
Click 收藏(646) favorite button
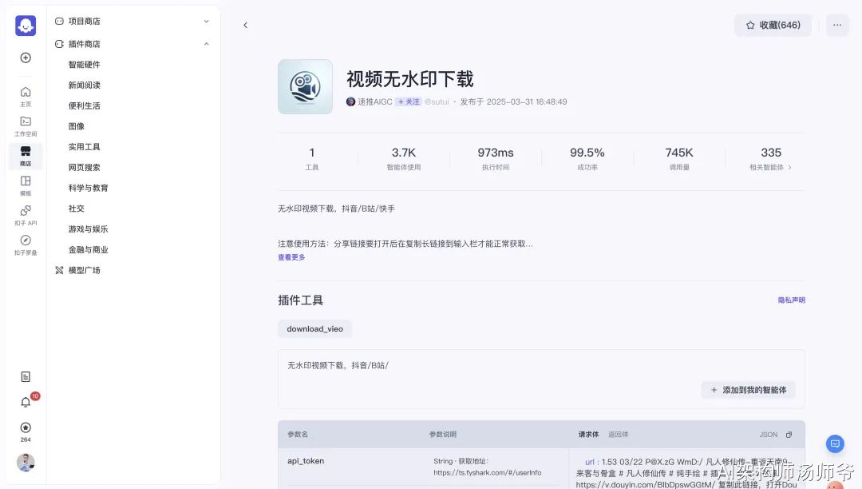pos(773,26)
